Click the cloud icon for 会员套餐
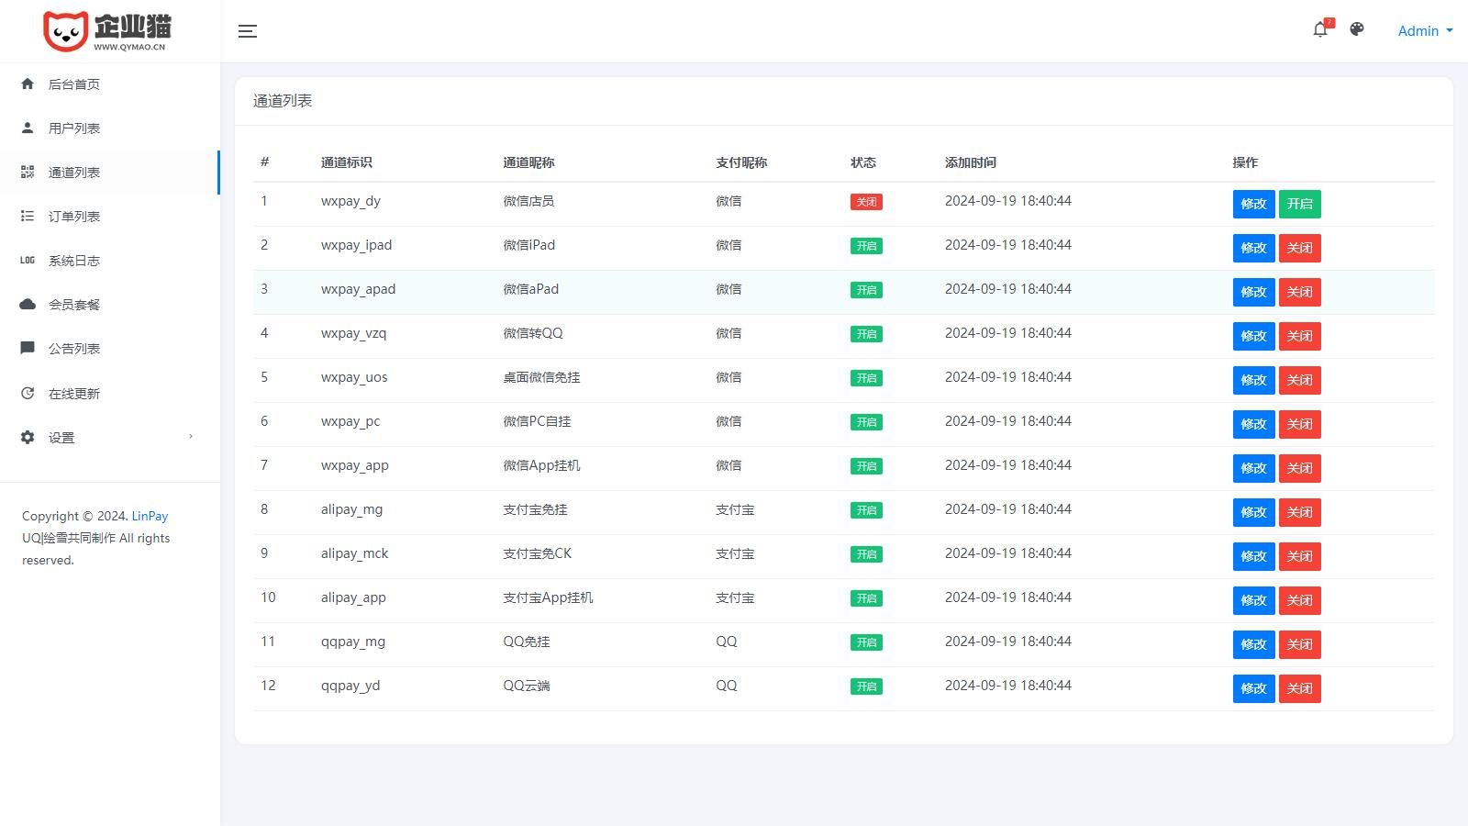Viewport: 1468px width, 826px height. (x=28, y=305)
